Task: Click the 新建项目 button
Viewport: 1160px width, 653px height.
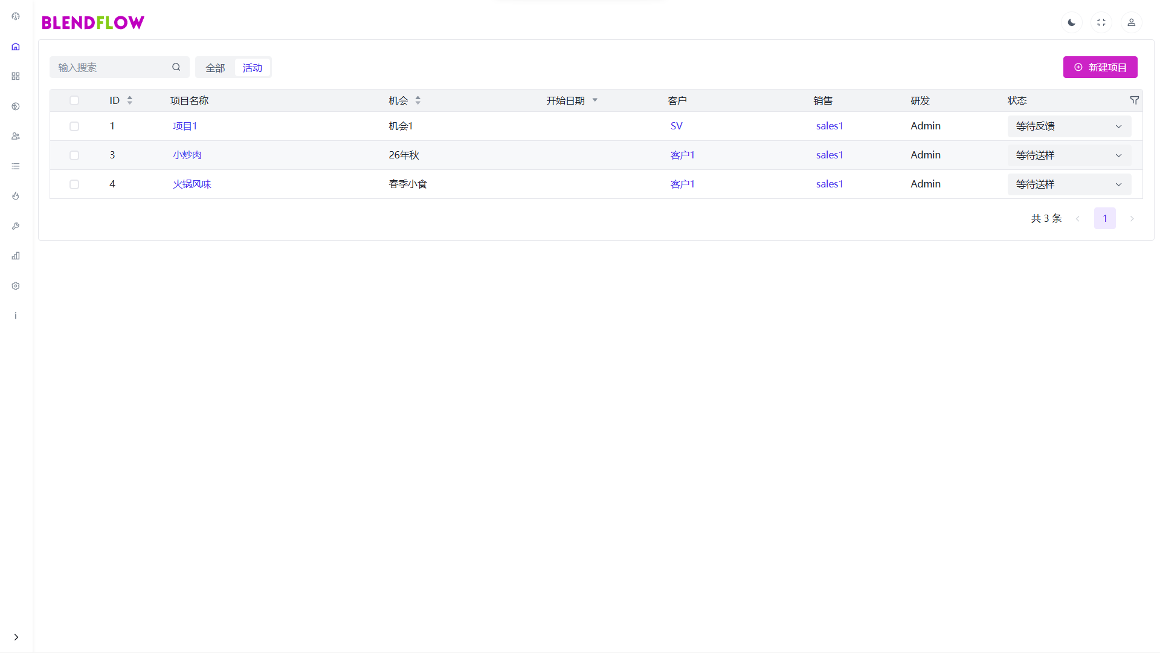Action: tap(1100, 67)
